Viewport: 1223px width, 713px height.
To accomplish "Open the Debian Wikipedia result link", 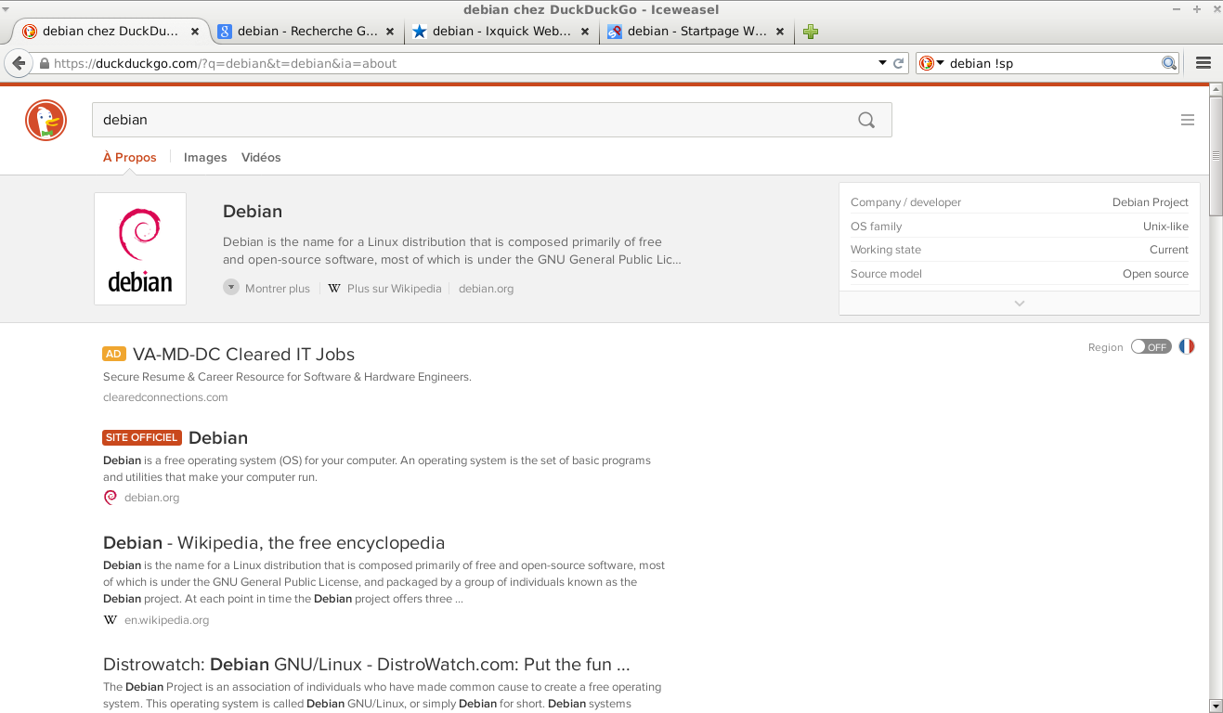I will (274, 543).
